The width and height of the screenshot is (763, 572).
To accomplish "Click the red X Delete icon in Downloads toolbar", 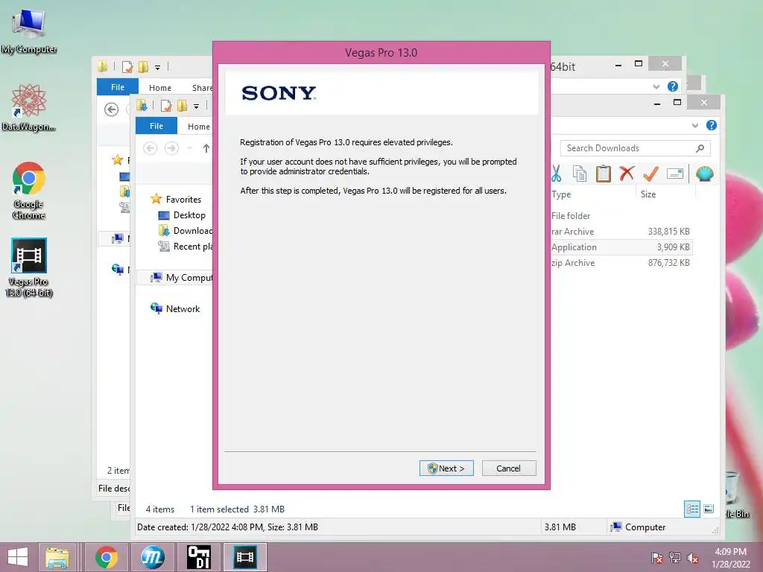I will [627, 173].
